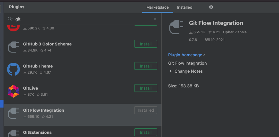
Task: Click the 4.30 rating of the top plugin
Action: pyautogui.click(x=48, y=28)
